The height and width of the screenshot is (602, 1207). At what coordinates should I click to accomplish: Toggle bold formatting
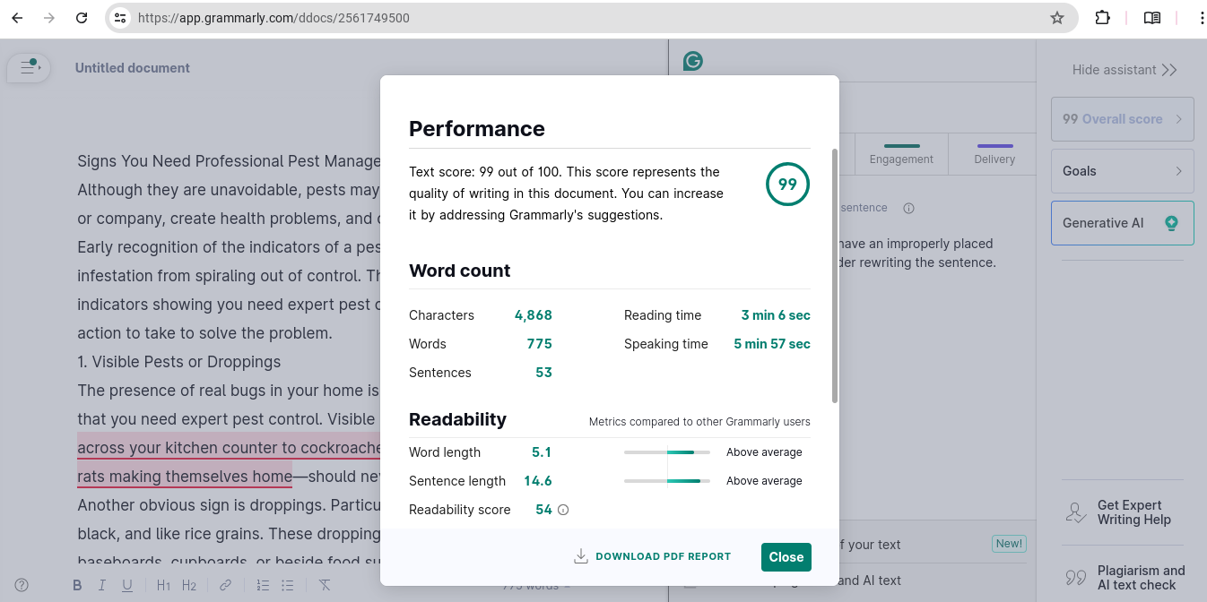tap(77, 586)
